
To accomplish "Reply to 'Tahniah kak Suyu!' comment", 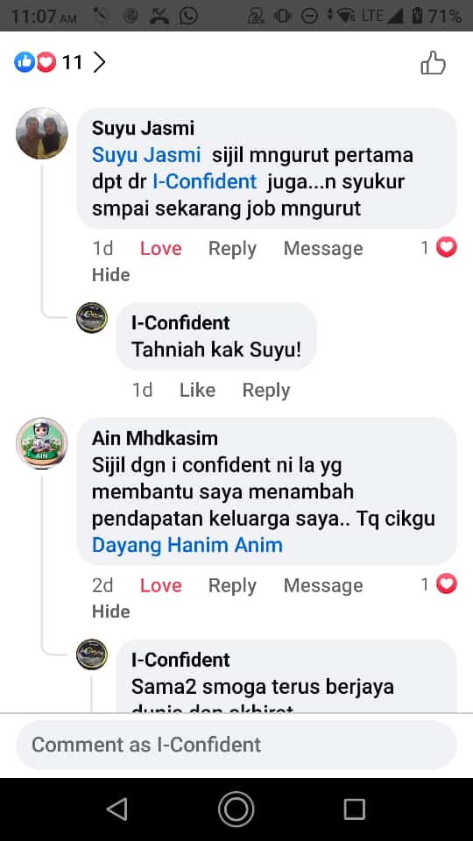I will [266, 390].
